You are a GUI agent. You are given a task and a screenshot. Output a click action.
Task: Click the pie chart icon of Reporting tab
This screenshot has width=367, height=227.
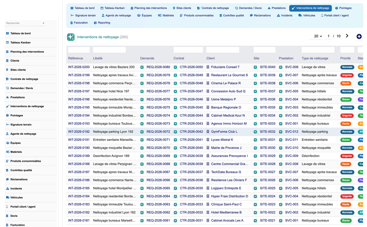click(x=95, y=23)
